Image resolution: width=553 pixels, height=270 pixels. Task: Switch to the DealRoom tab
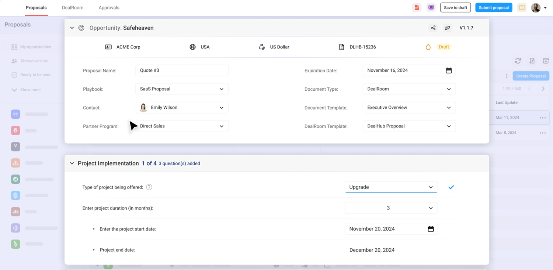click(x=72, y=7)
